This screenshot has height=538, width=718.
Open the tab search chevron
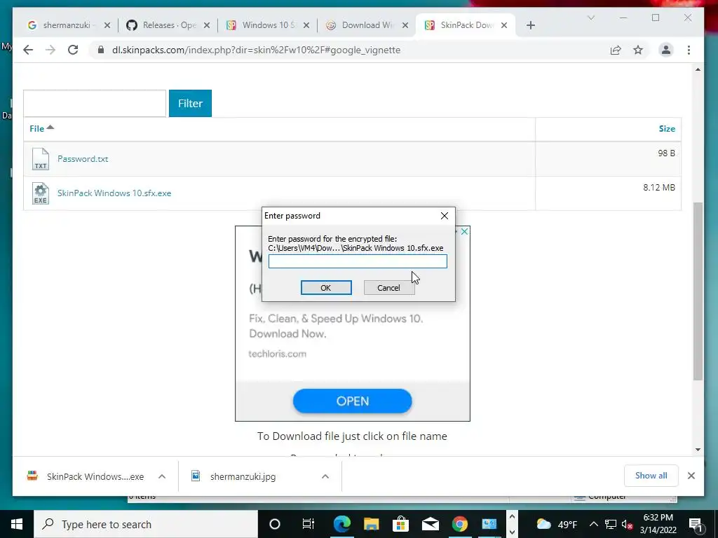pyautogui.click(x=591, y=18)
